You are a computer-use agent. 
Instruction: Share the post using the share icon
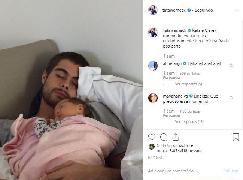(x=176, y=137)
